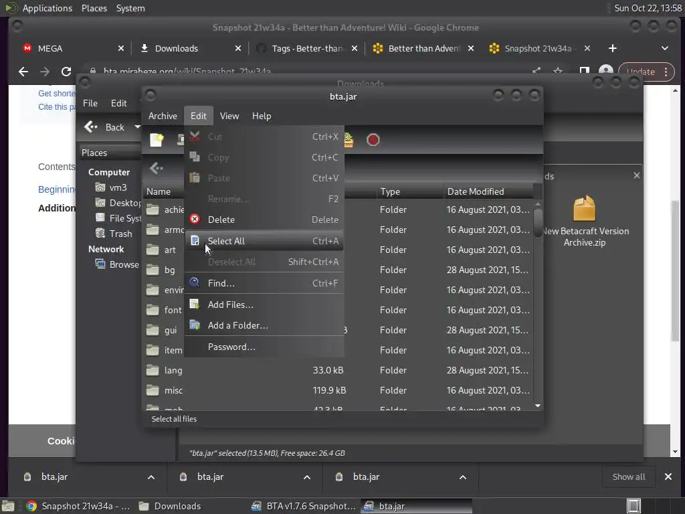Open Chrome tab search chevron
Screen dimensions: 685x514
point(664,48)
